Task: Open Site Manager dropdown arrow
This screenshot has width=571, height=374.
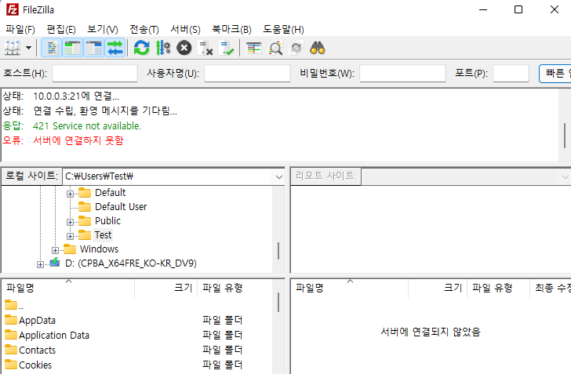Action: click(x=28, y=48)
